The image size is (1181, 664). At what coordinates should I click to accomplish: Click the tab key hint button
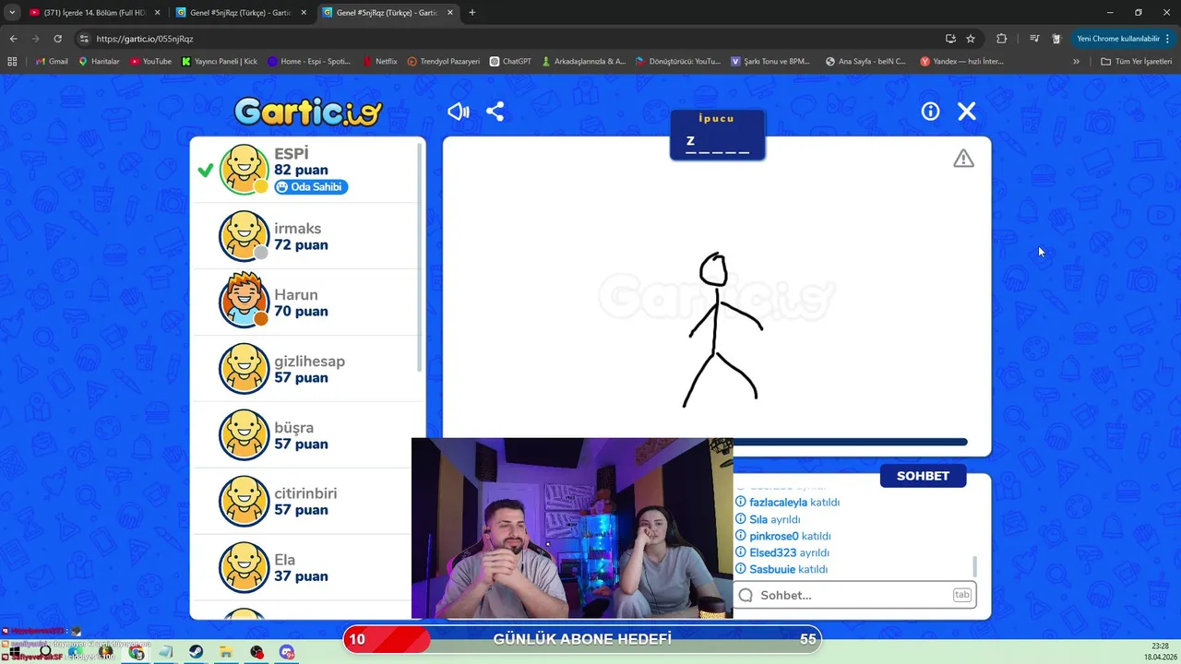point(961,595)
